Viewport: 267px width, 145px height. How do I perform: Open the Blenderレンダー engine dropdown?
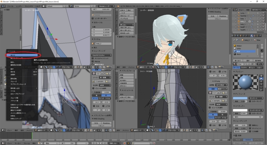click(106, 6)
